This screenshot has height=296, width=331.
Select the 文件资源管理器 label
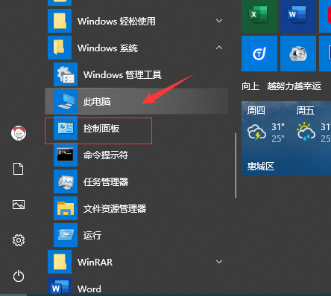[x=115, y=209]
